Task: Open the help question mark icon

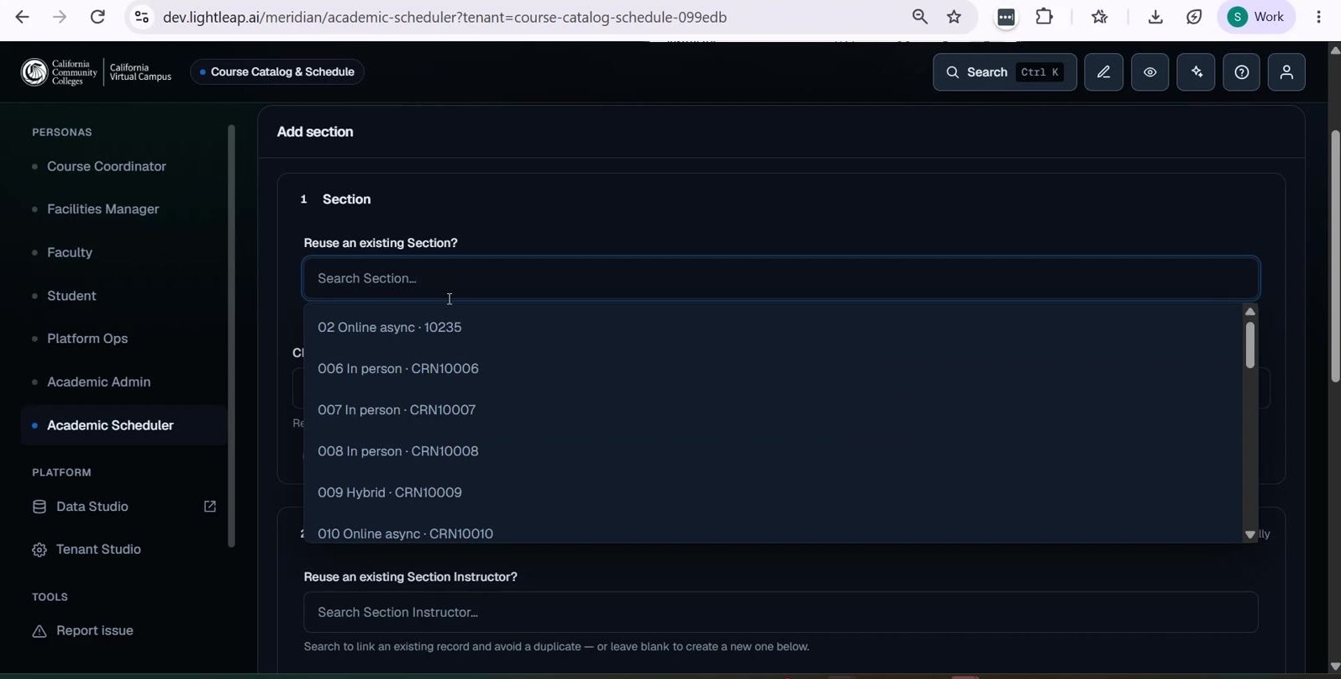Action: (1241, 72)
